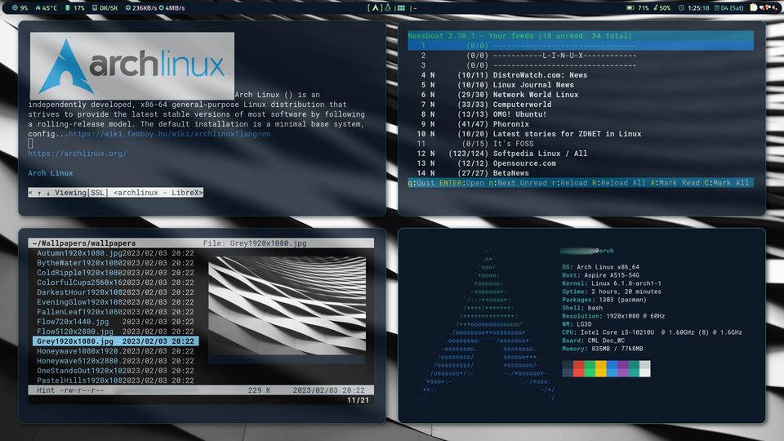Click the clock icon beside 1:25:18
This screenshot has height=441, width=784.
pyautogui.click(x=681, y=8)
